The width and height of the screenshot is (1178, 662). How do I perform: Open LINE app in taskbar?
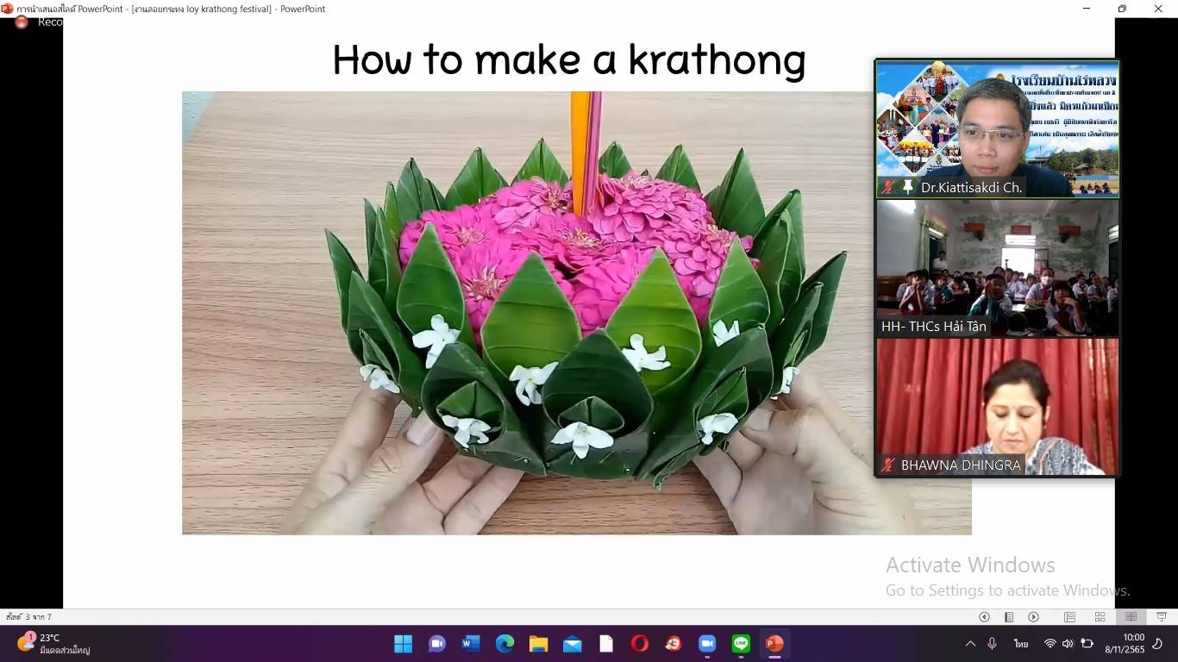click(x=741, y=644)
